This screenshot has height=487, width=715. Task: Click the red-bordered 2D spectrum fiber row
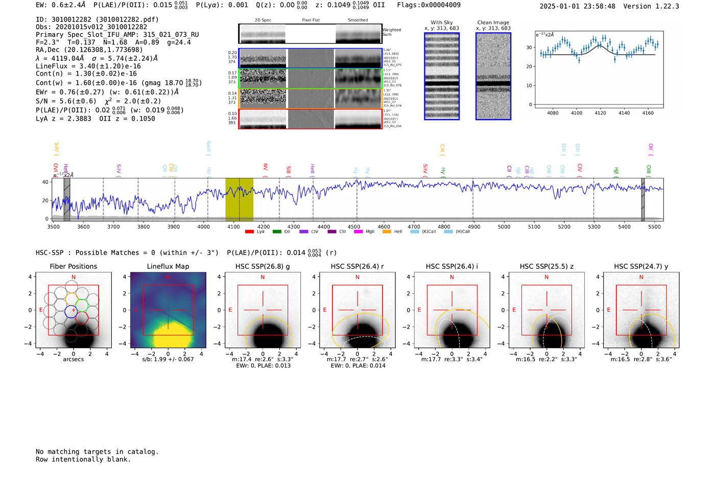310,119
